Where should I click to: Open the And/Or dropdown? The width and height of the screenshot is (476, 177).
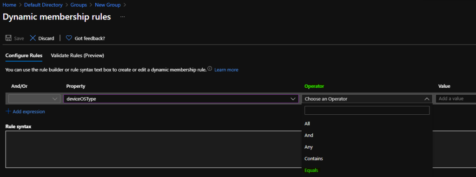coord(34,98)
